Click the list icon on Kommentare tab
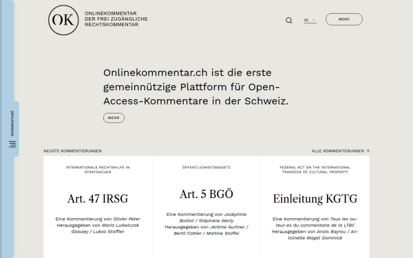The width and height of the screenshot is (413, 258). (x=12, y=144)
